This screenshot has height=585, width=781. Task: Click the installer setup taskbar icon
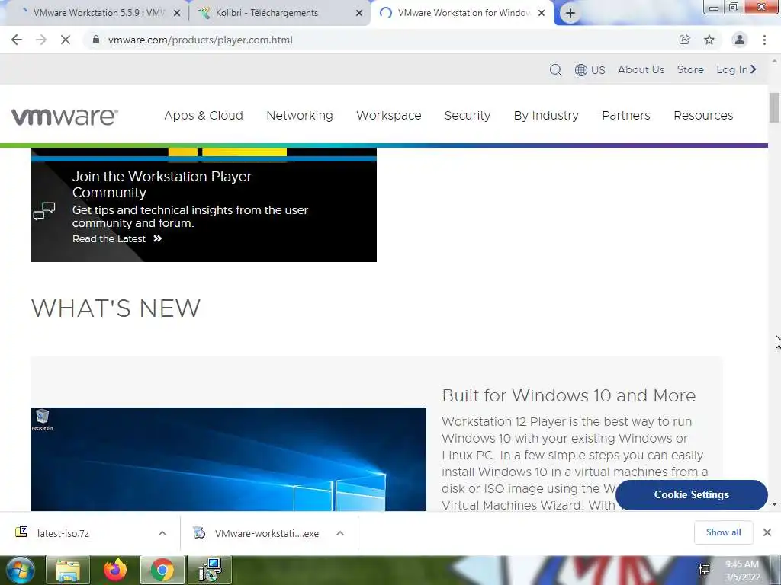[210, 570]
